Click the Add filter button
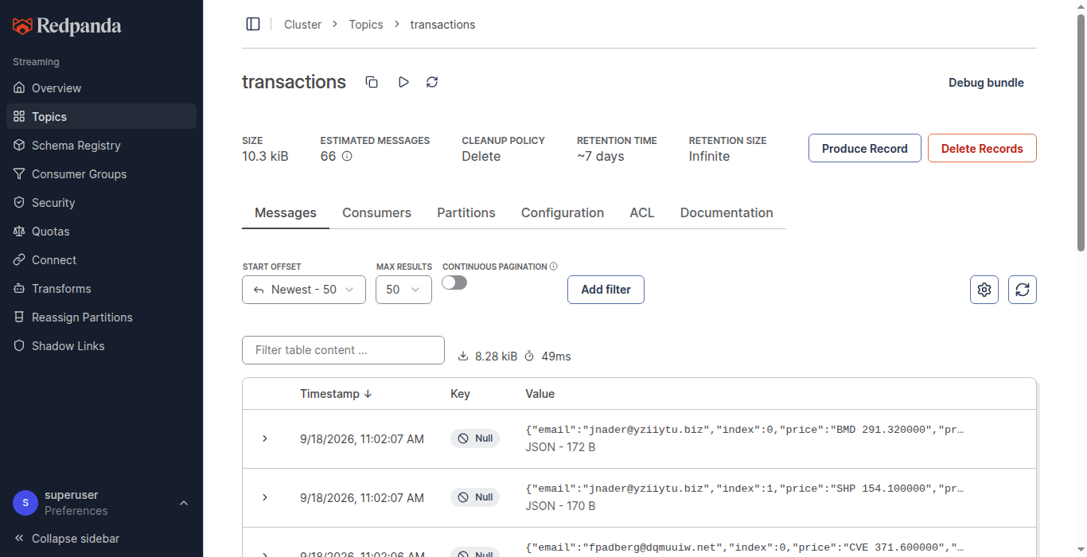1087x557 pixels. (606, 290)
